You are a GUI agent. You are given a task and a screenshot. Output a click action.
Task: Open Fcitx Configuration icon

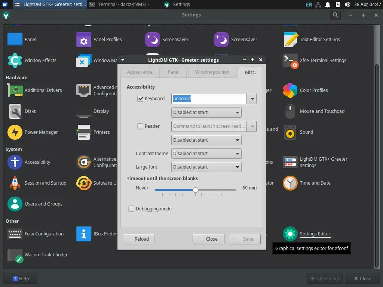15,234
